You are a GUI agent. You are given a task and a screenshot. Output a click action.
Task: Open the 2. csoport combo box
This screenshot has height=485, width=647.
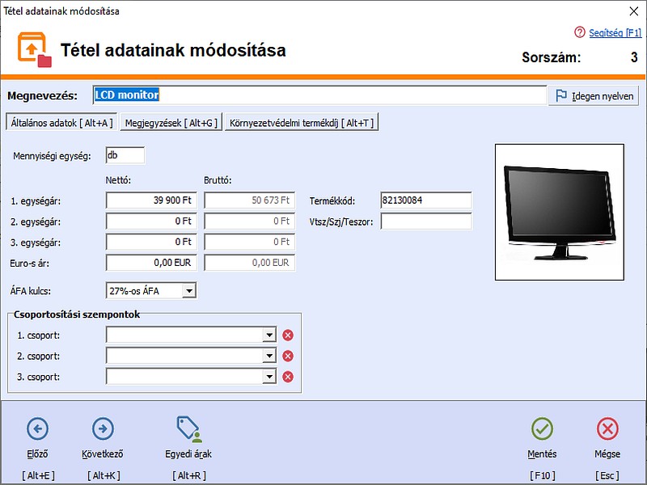(x=269, y=356)
